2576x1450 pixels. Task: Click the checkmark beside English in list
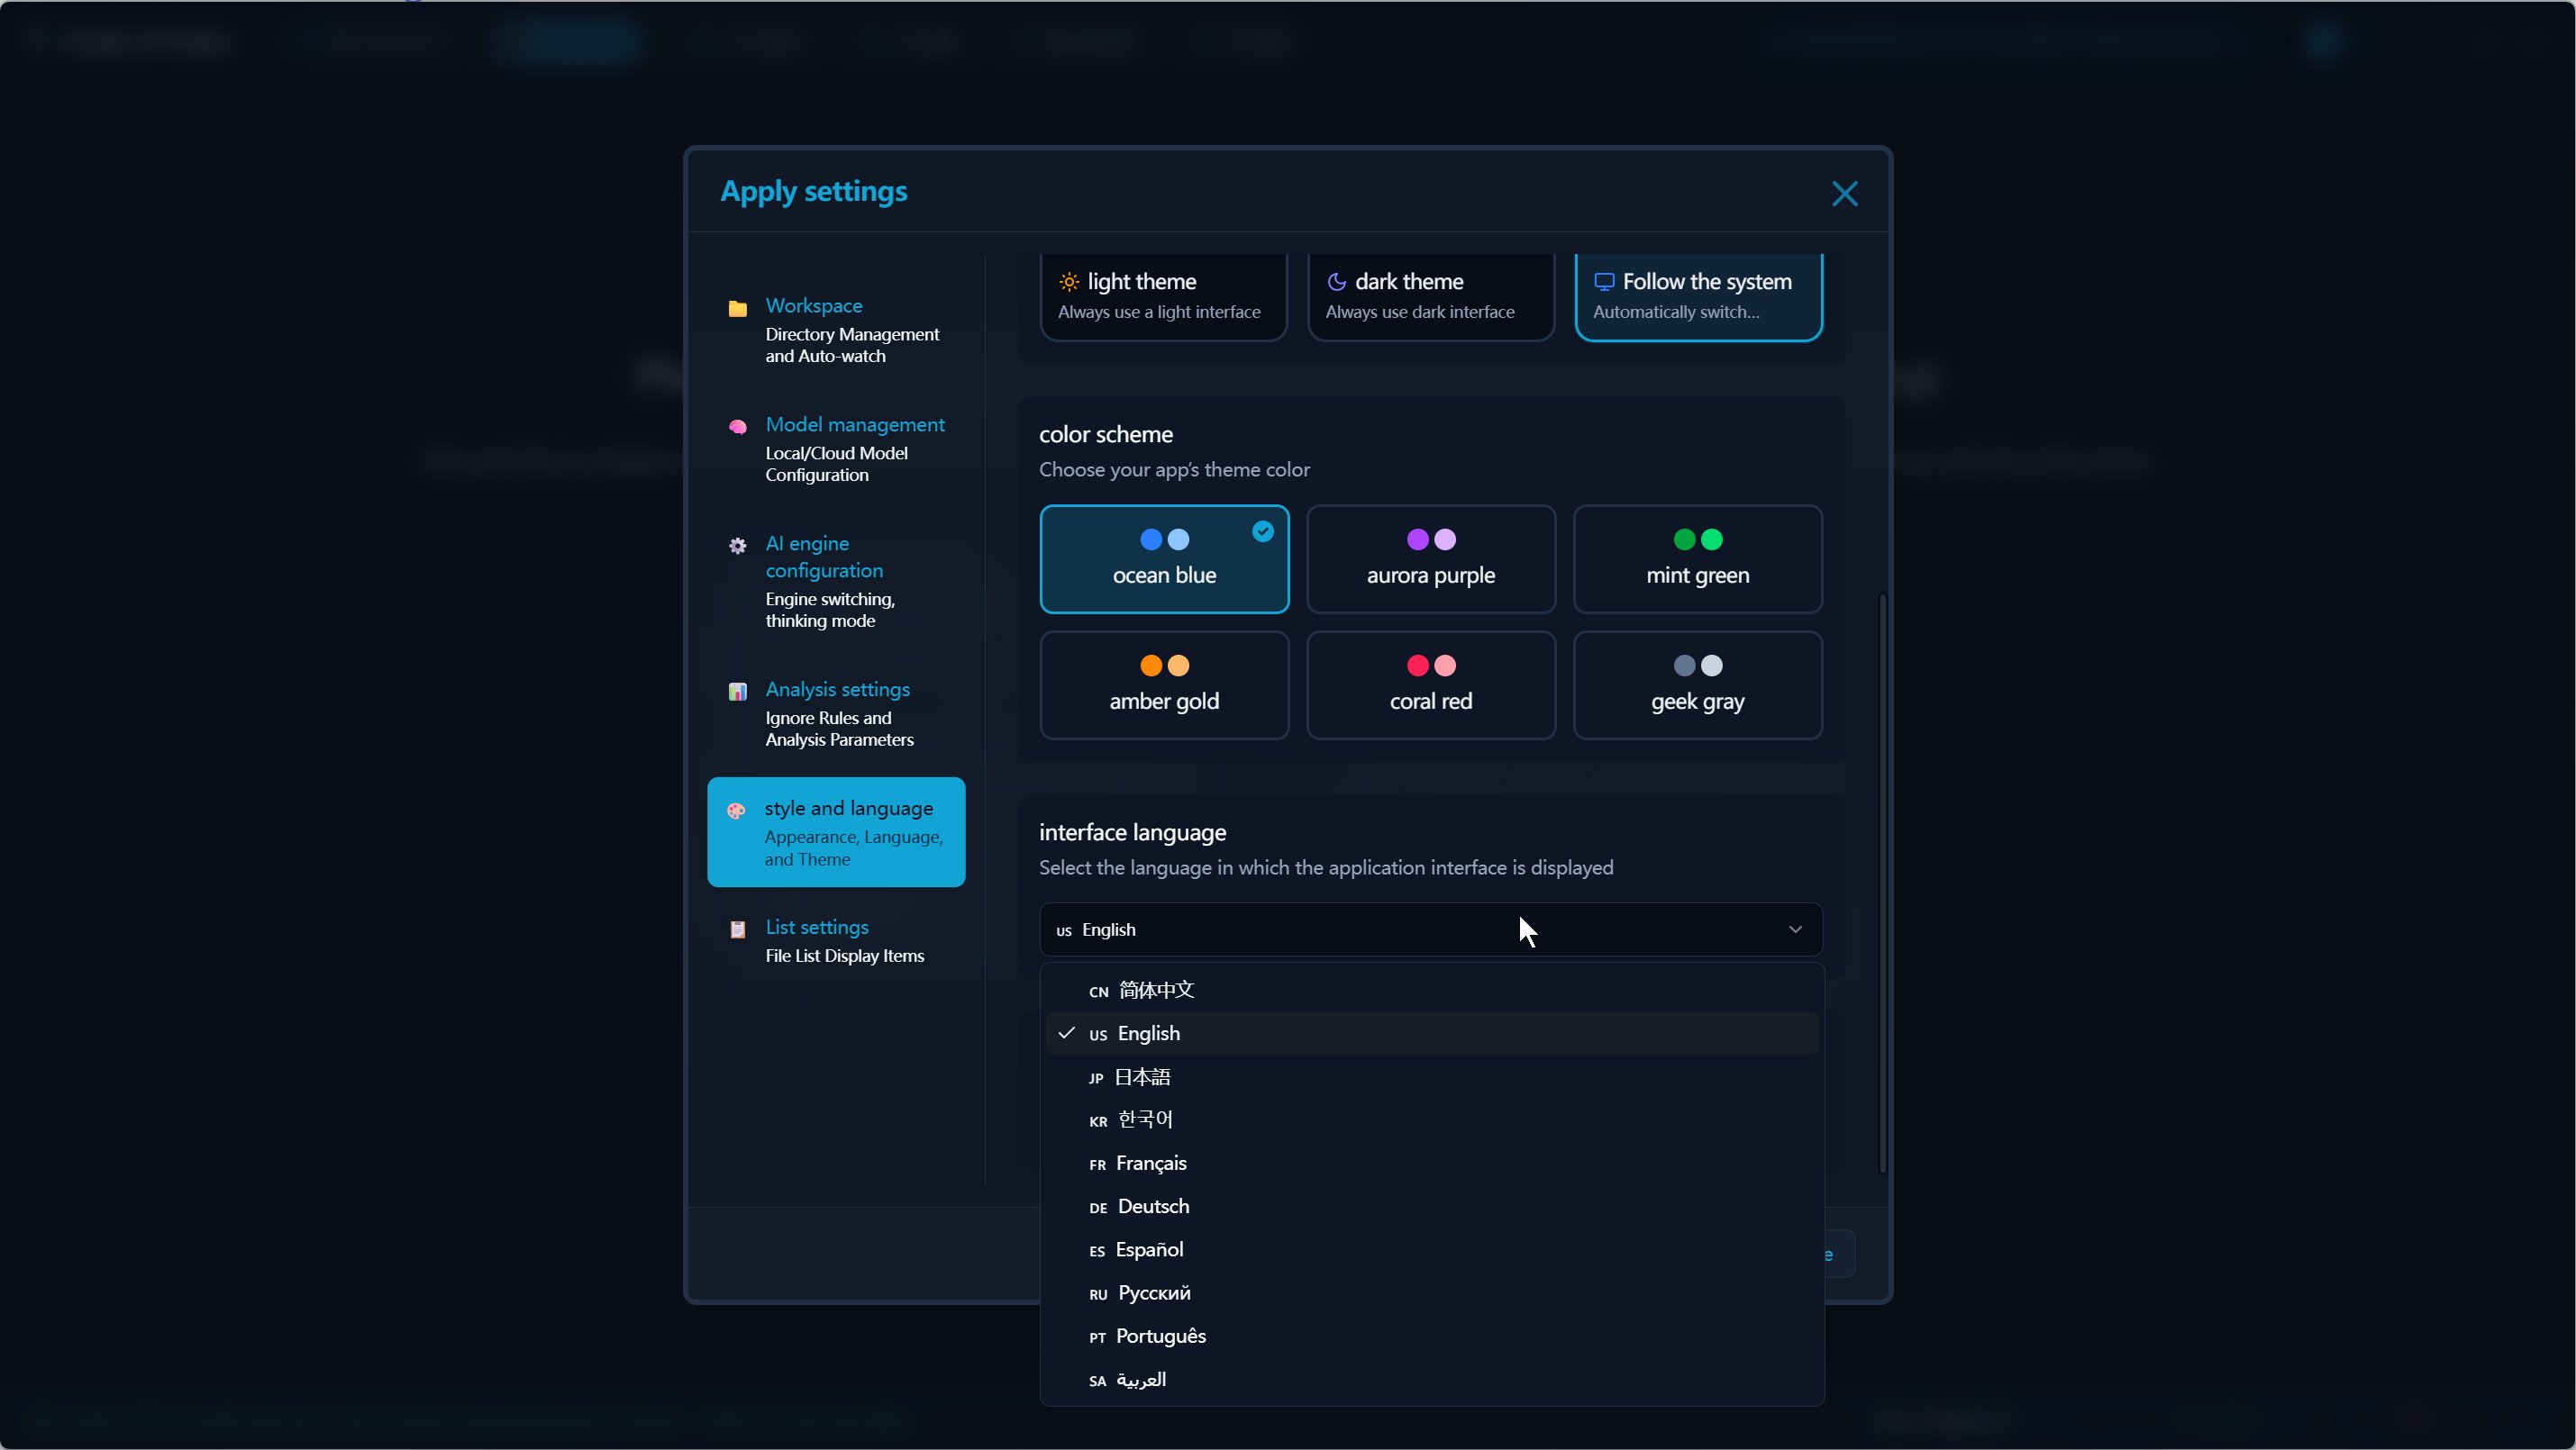(1066, 1033)
